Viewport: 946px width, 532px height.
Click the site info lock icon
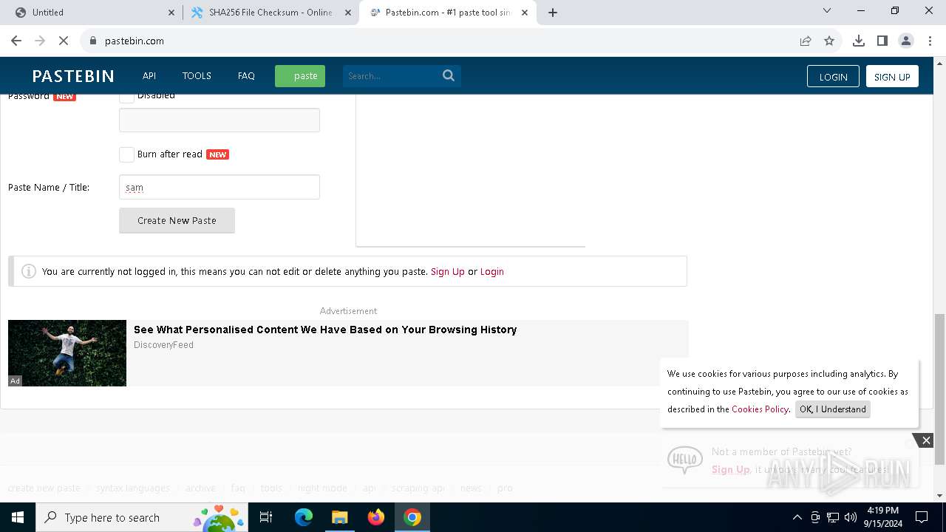tap(93, 41)
